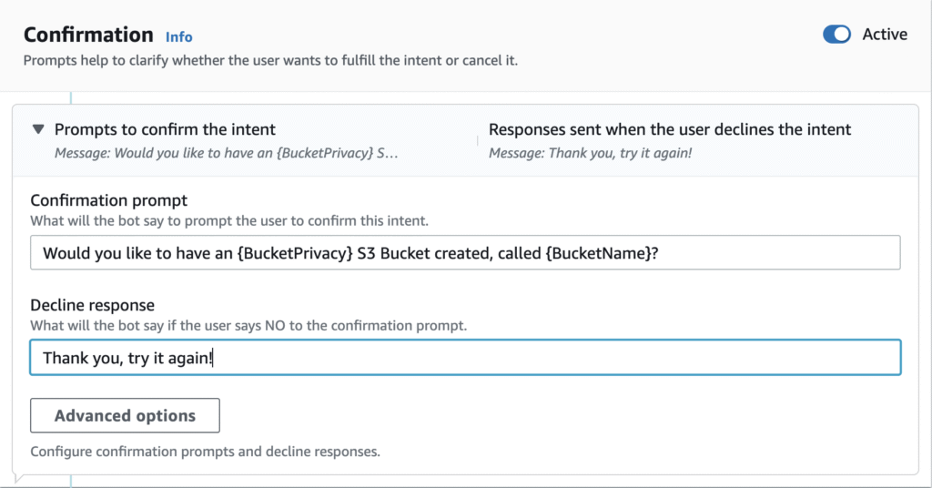Click the Decline response label
932x488 pixels.
[x=92, y=305]
